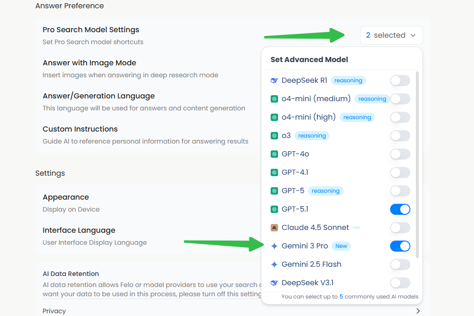This screenshot has width=474, height=316.
Task: Click the DeepSeek R1 whale icon
Action: tap(274, 80)
